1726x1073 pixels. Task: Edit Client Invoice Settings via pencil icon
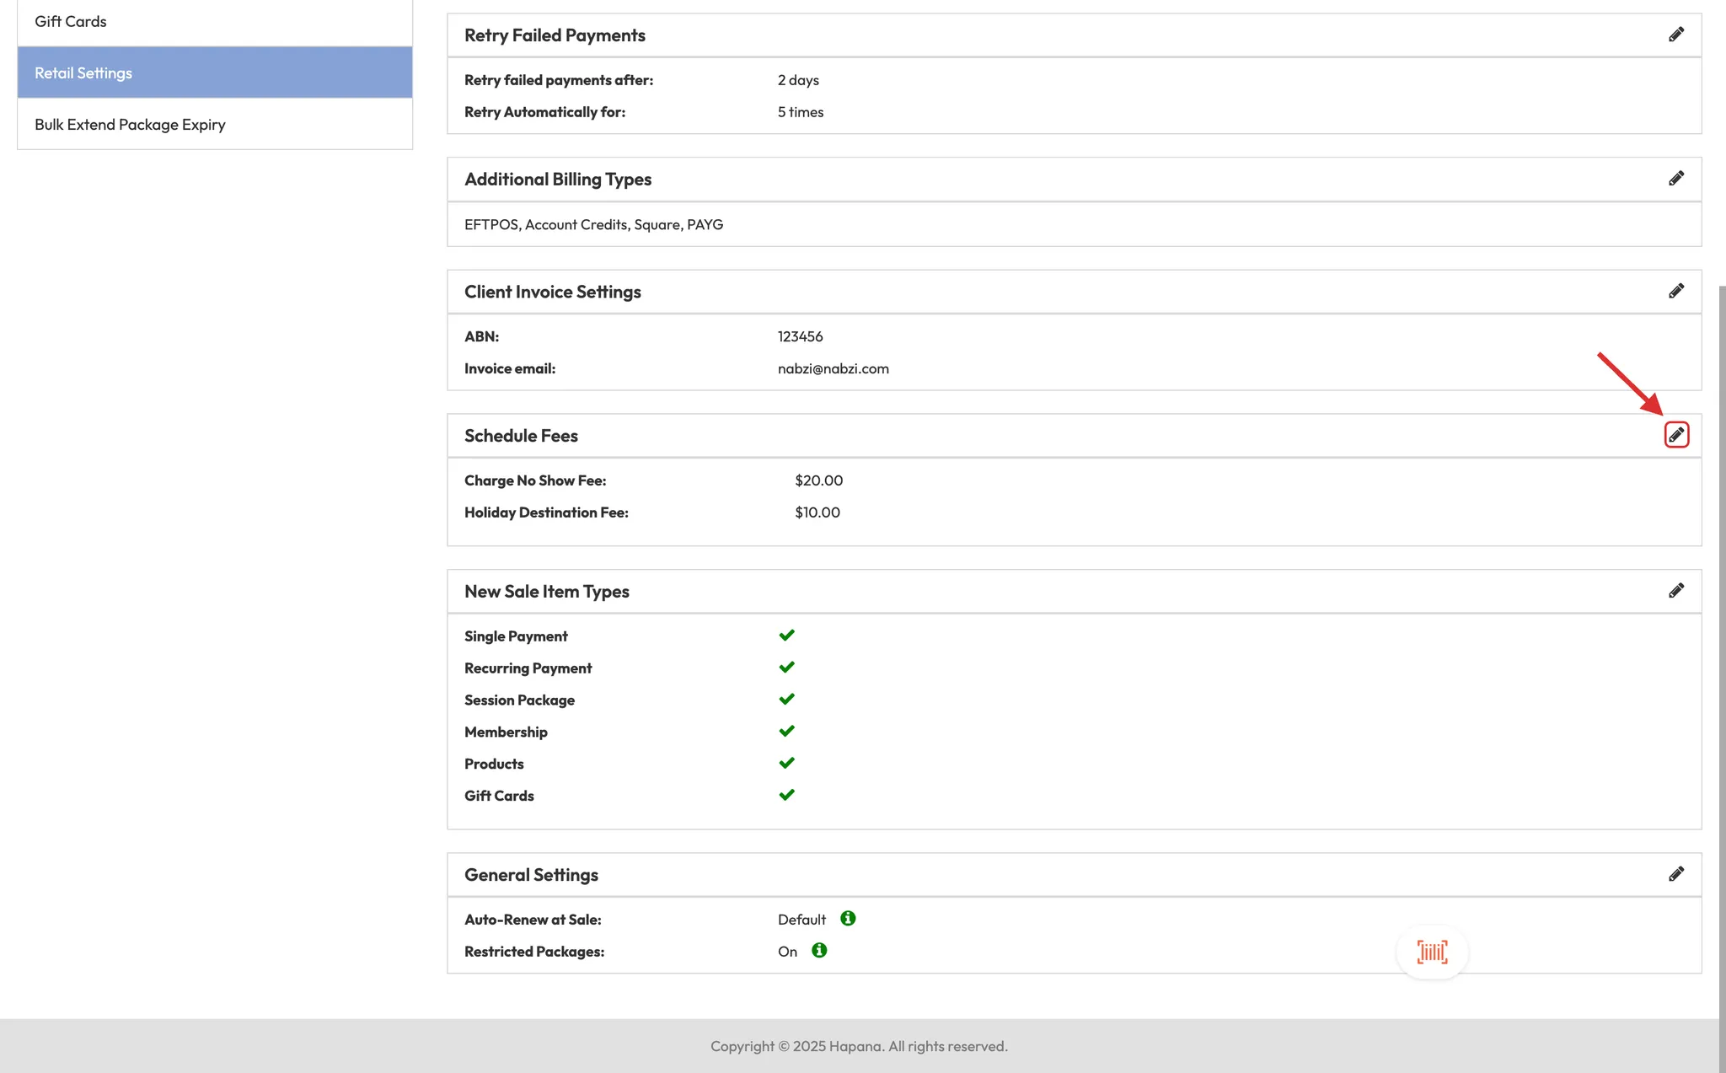[x=1675, y=291]
